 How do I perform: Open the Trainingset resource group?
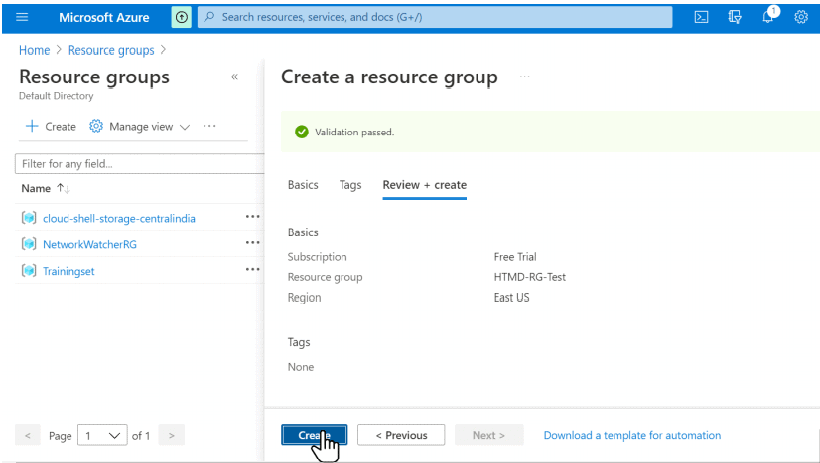pyautogui.click(x=68, y=271)
